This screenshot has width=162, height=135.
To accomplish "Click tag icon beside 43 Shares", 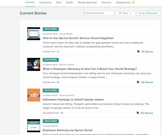I will [138, 82].
